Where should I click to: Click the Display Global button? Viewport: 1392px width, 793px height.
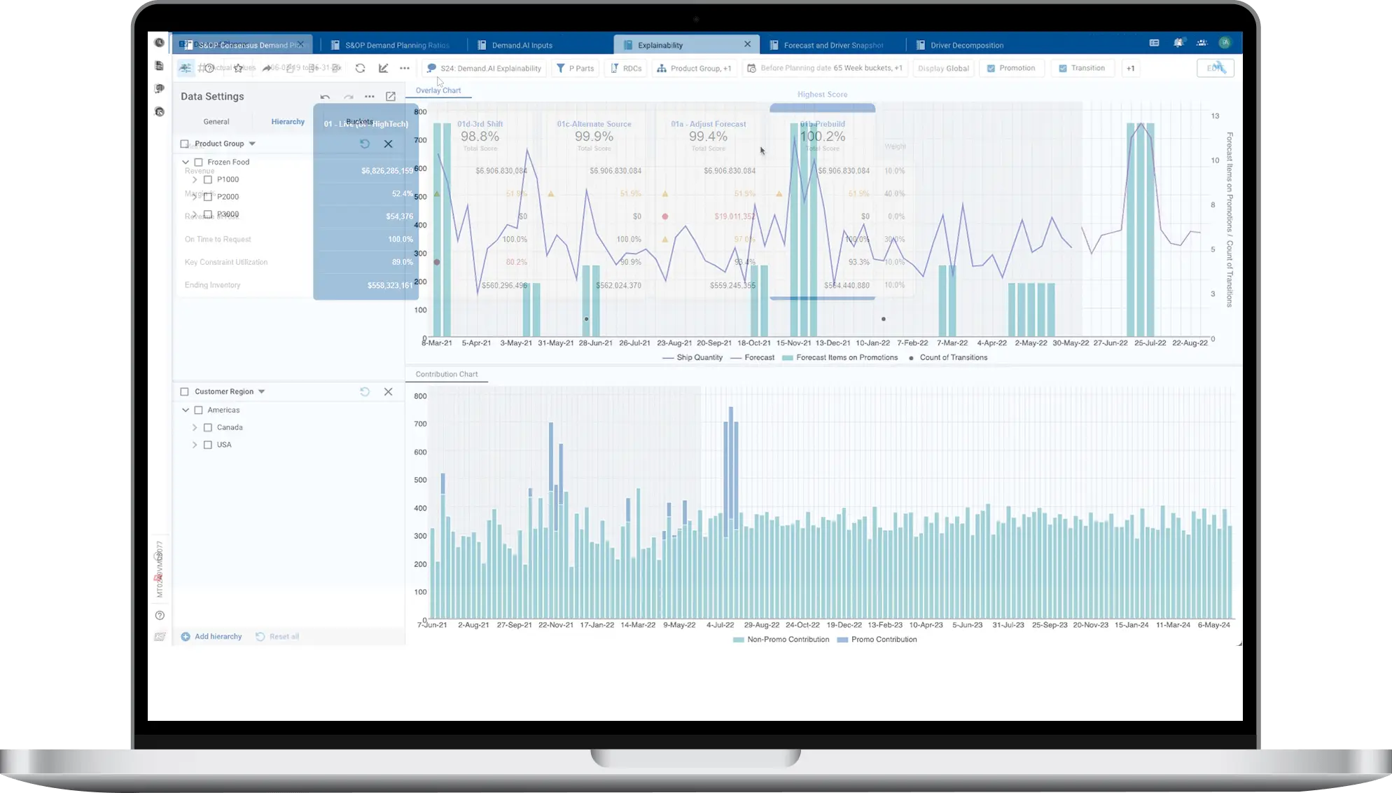click(943, 68)
